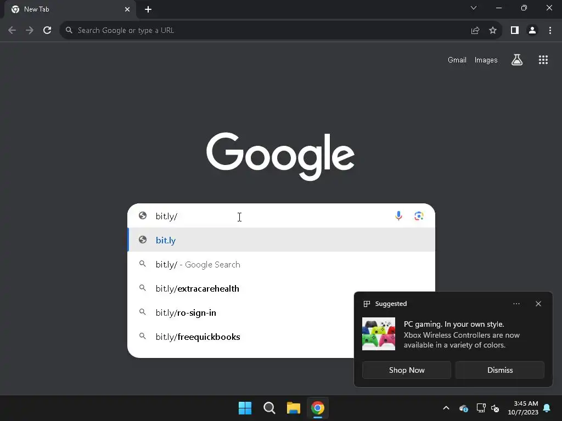Click the share page icon in address bar

coord(475,31)
